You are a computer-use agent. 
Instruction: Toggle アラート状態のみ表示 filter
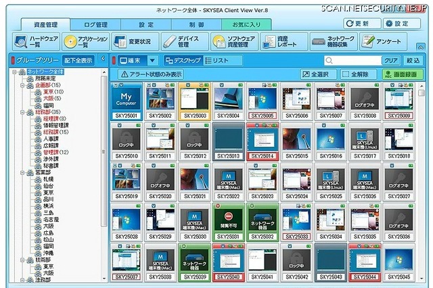click(x=152, y=74)
